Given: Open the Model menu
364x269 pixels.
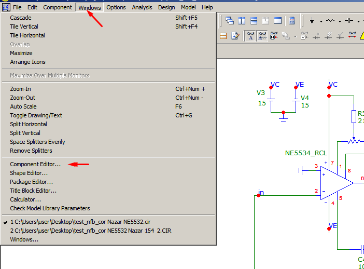Looking at the screenshot, I should (188, 7).
